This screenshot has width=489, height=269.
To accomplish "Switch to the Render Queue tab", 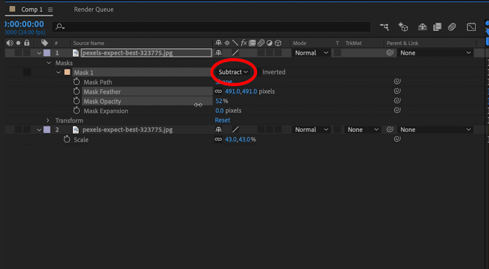I will pos(94,10).
